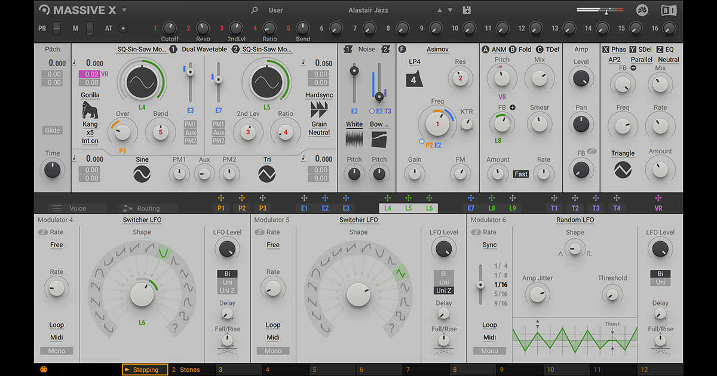
Task: Click the Triangle LFO waveform icon in Phas
Action: coord(623,170)
